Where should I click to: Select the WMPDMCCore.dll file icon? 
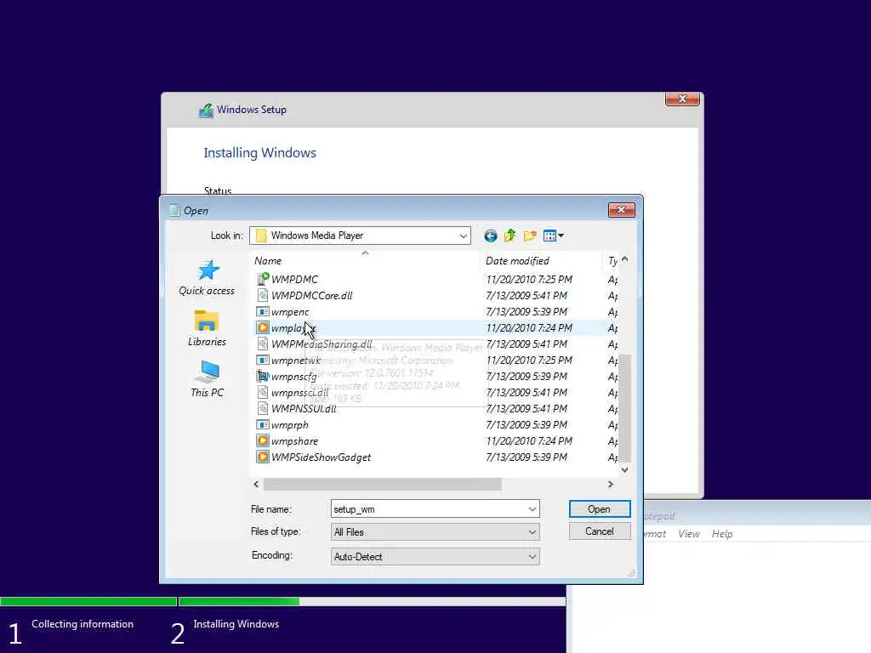tap(263, 295)
